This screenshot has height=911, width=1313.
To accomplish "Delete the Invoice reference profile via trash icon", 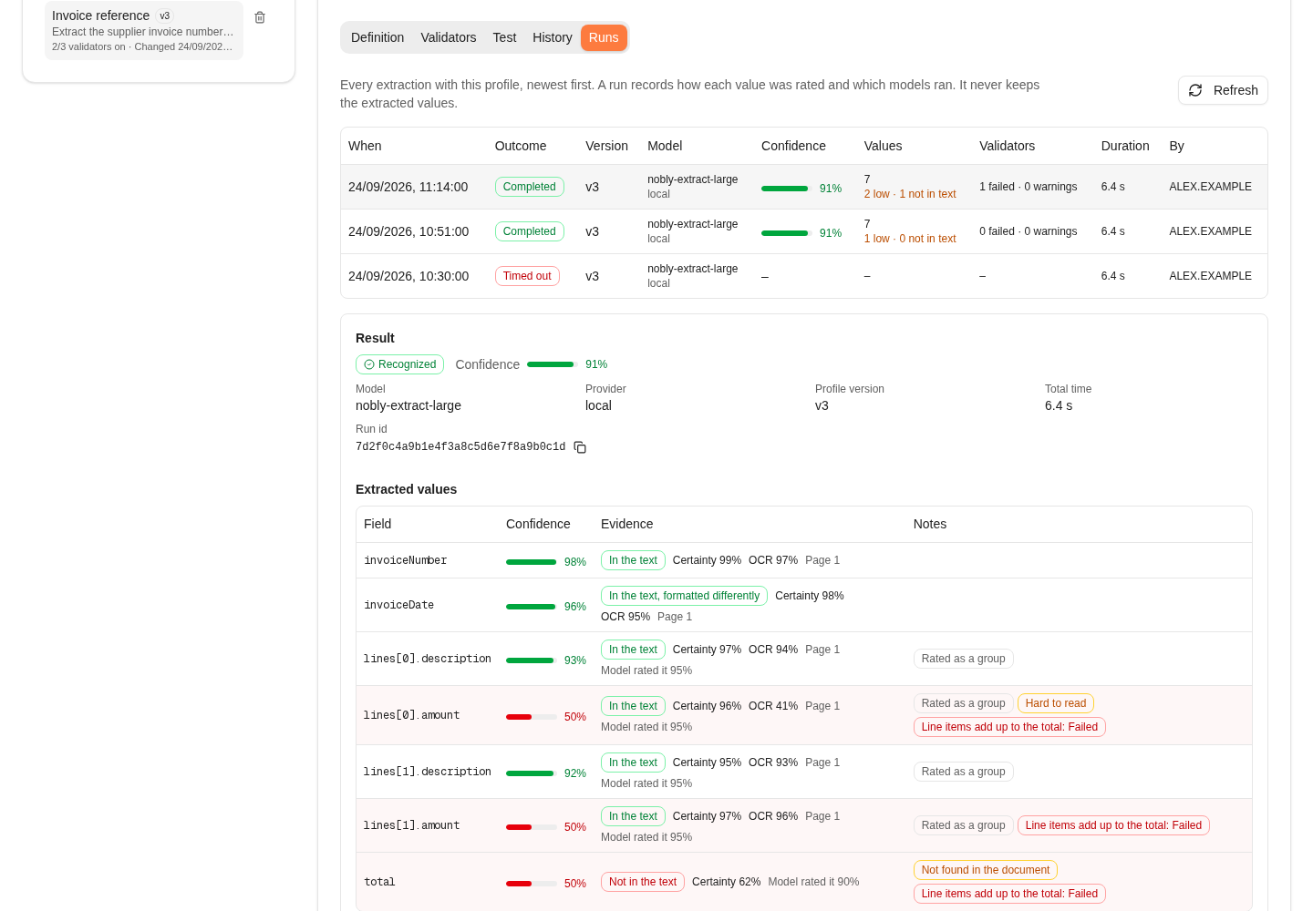I will coord(260,17).
